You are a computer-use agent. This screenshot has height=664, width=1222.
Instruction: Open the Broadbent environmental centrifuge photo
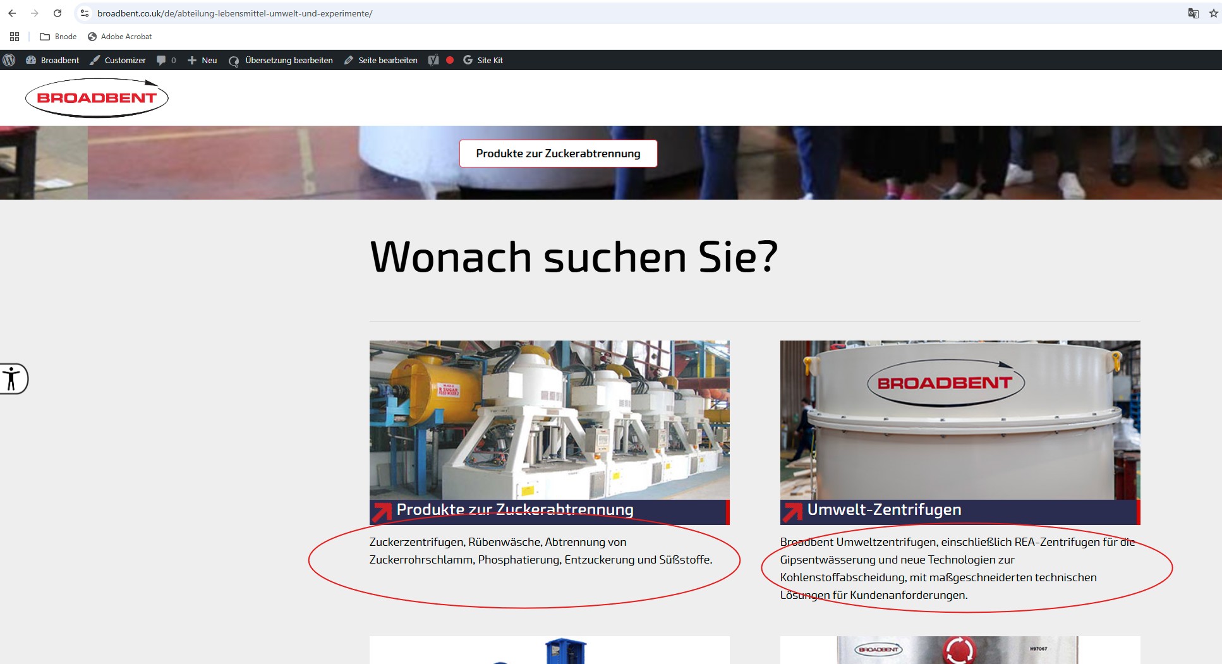pos(960,420)
